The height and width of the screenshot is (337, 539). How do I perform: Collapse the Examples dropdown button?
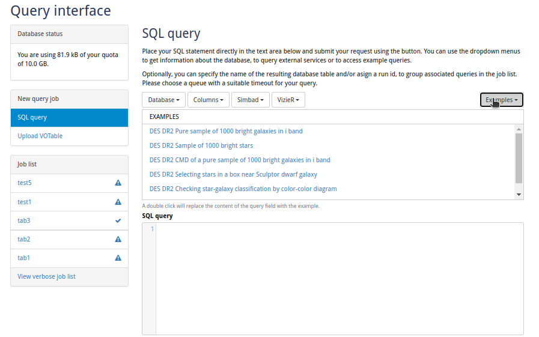point(501,100)
